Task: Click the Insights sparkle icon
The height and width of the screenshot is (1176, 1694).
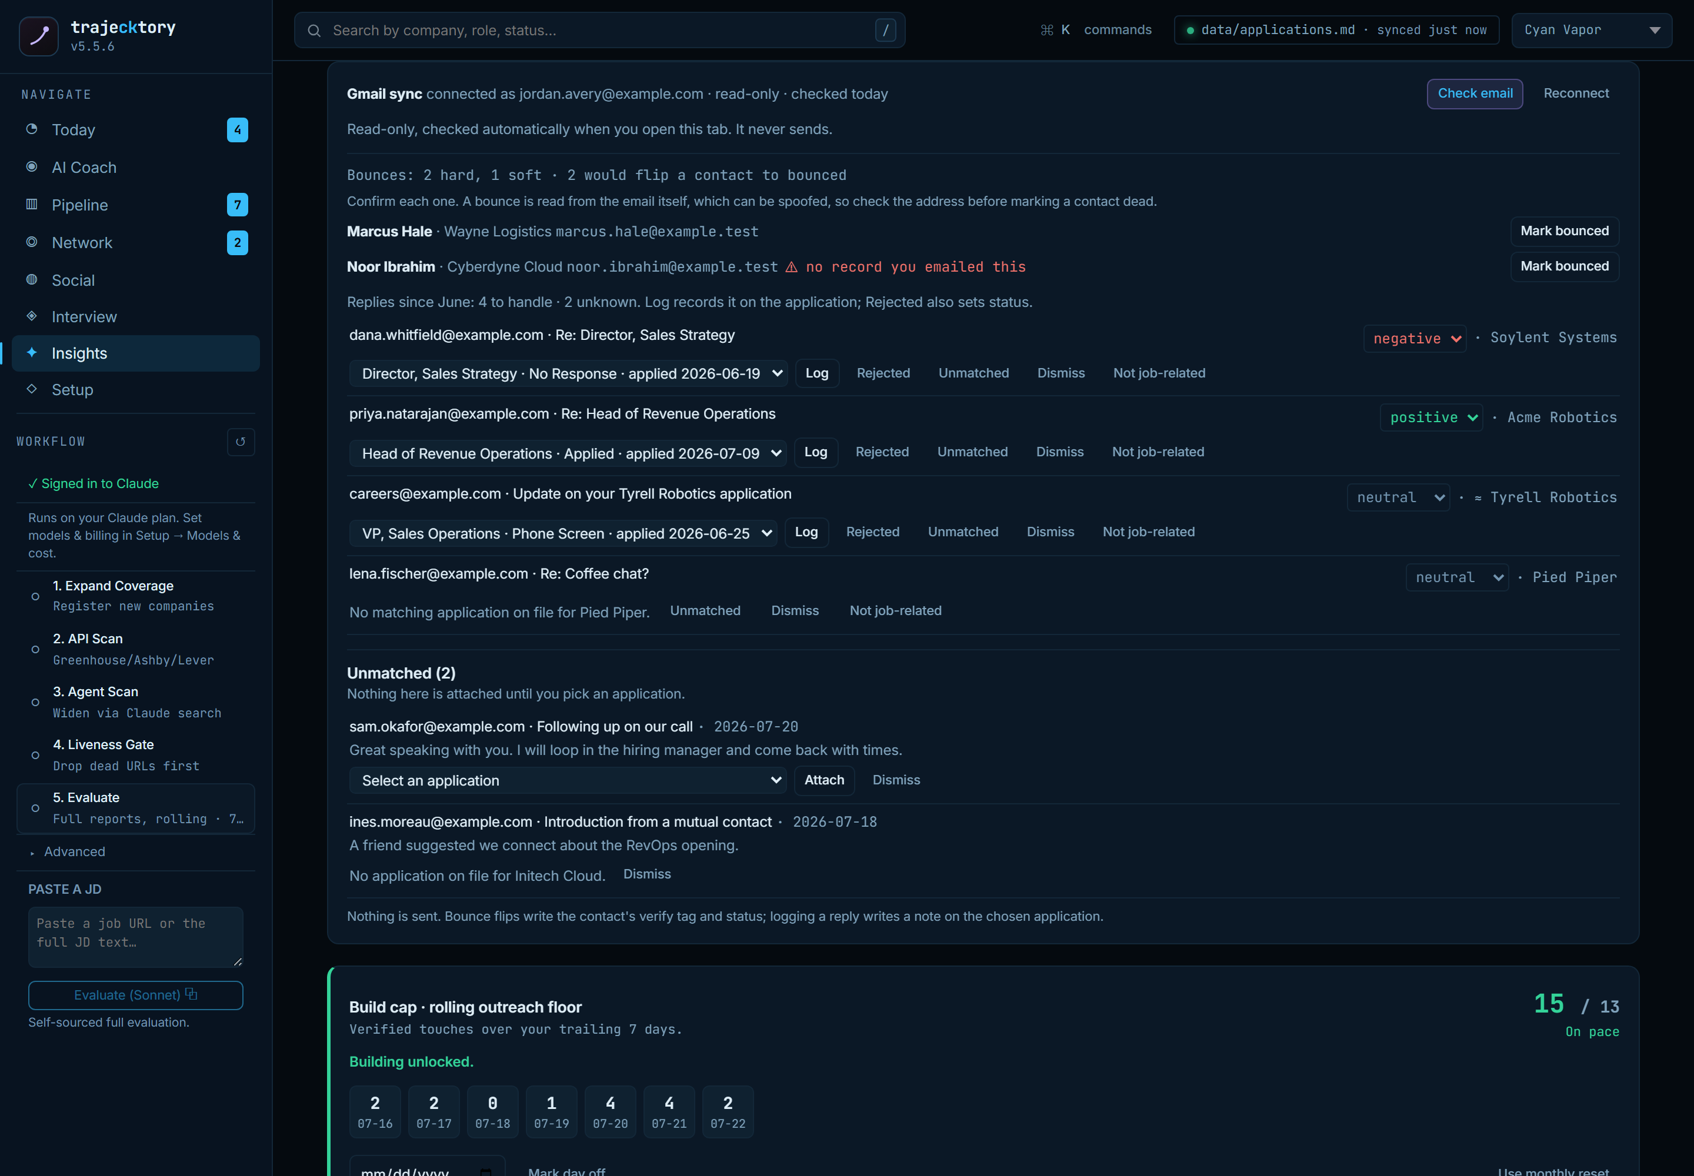Action: point(32,352)
